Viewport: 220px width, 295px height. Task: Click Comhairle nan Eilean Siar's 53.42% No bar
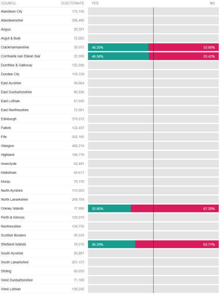tap(184, 56)
